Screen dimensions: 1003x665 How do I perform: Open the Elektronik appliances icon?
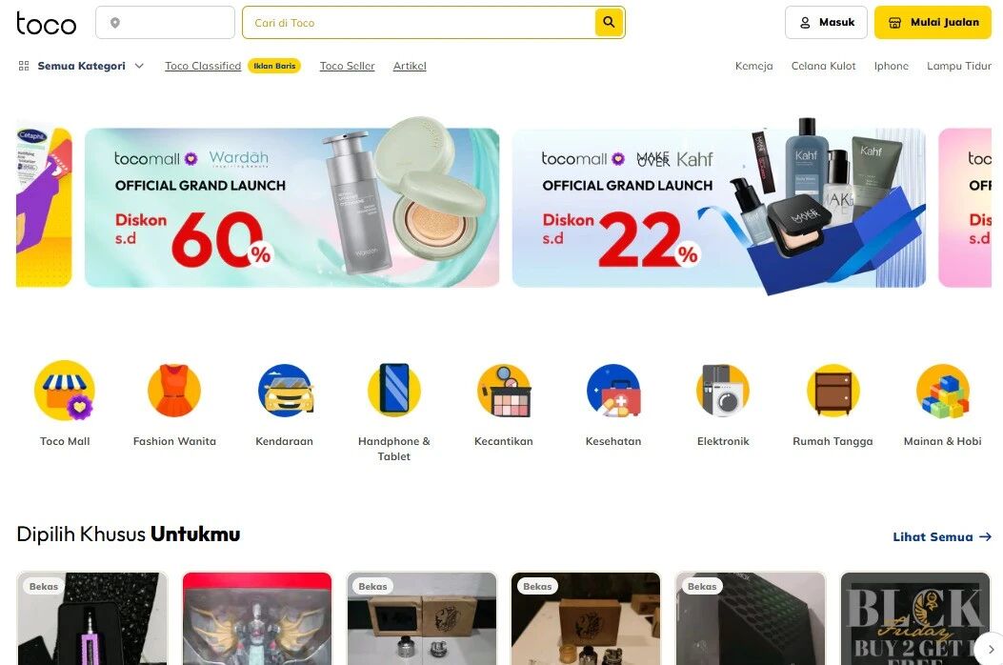(x=723, y=391)
